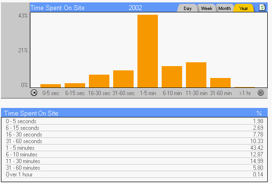
Task: Switch to the Week tab
Action: [x=206, y=8]
